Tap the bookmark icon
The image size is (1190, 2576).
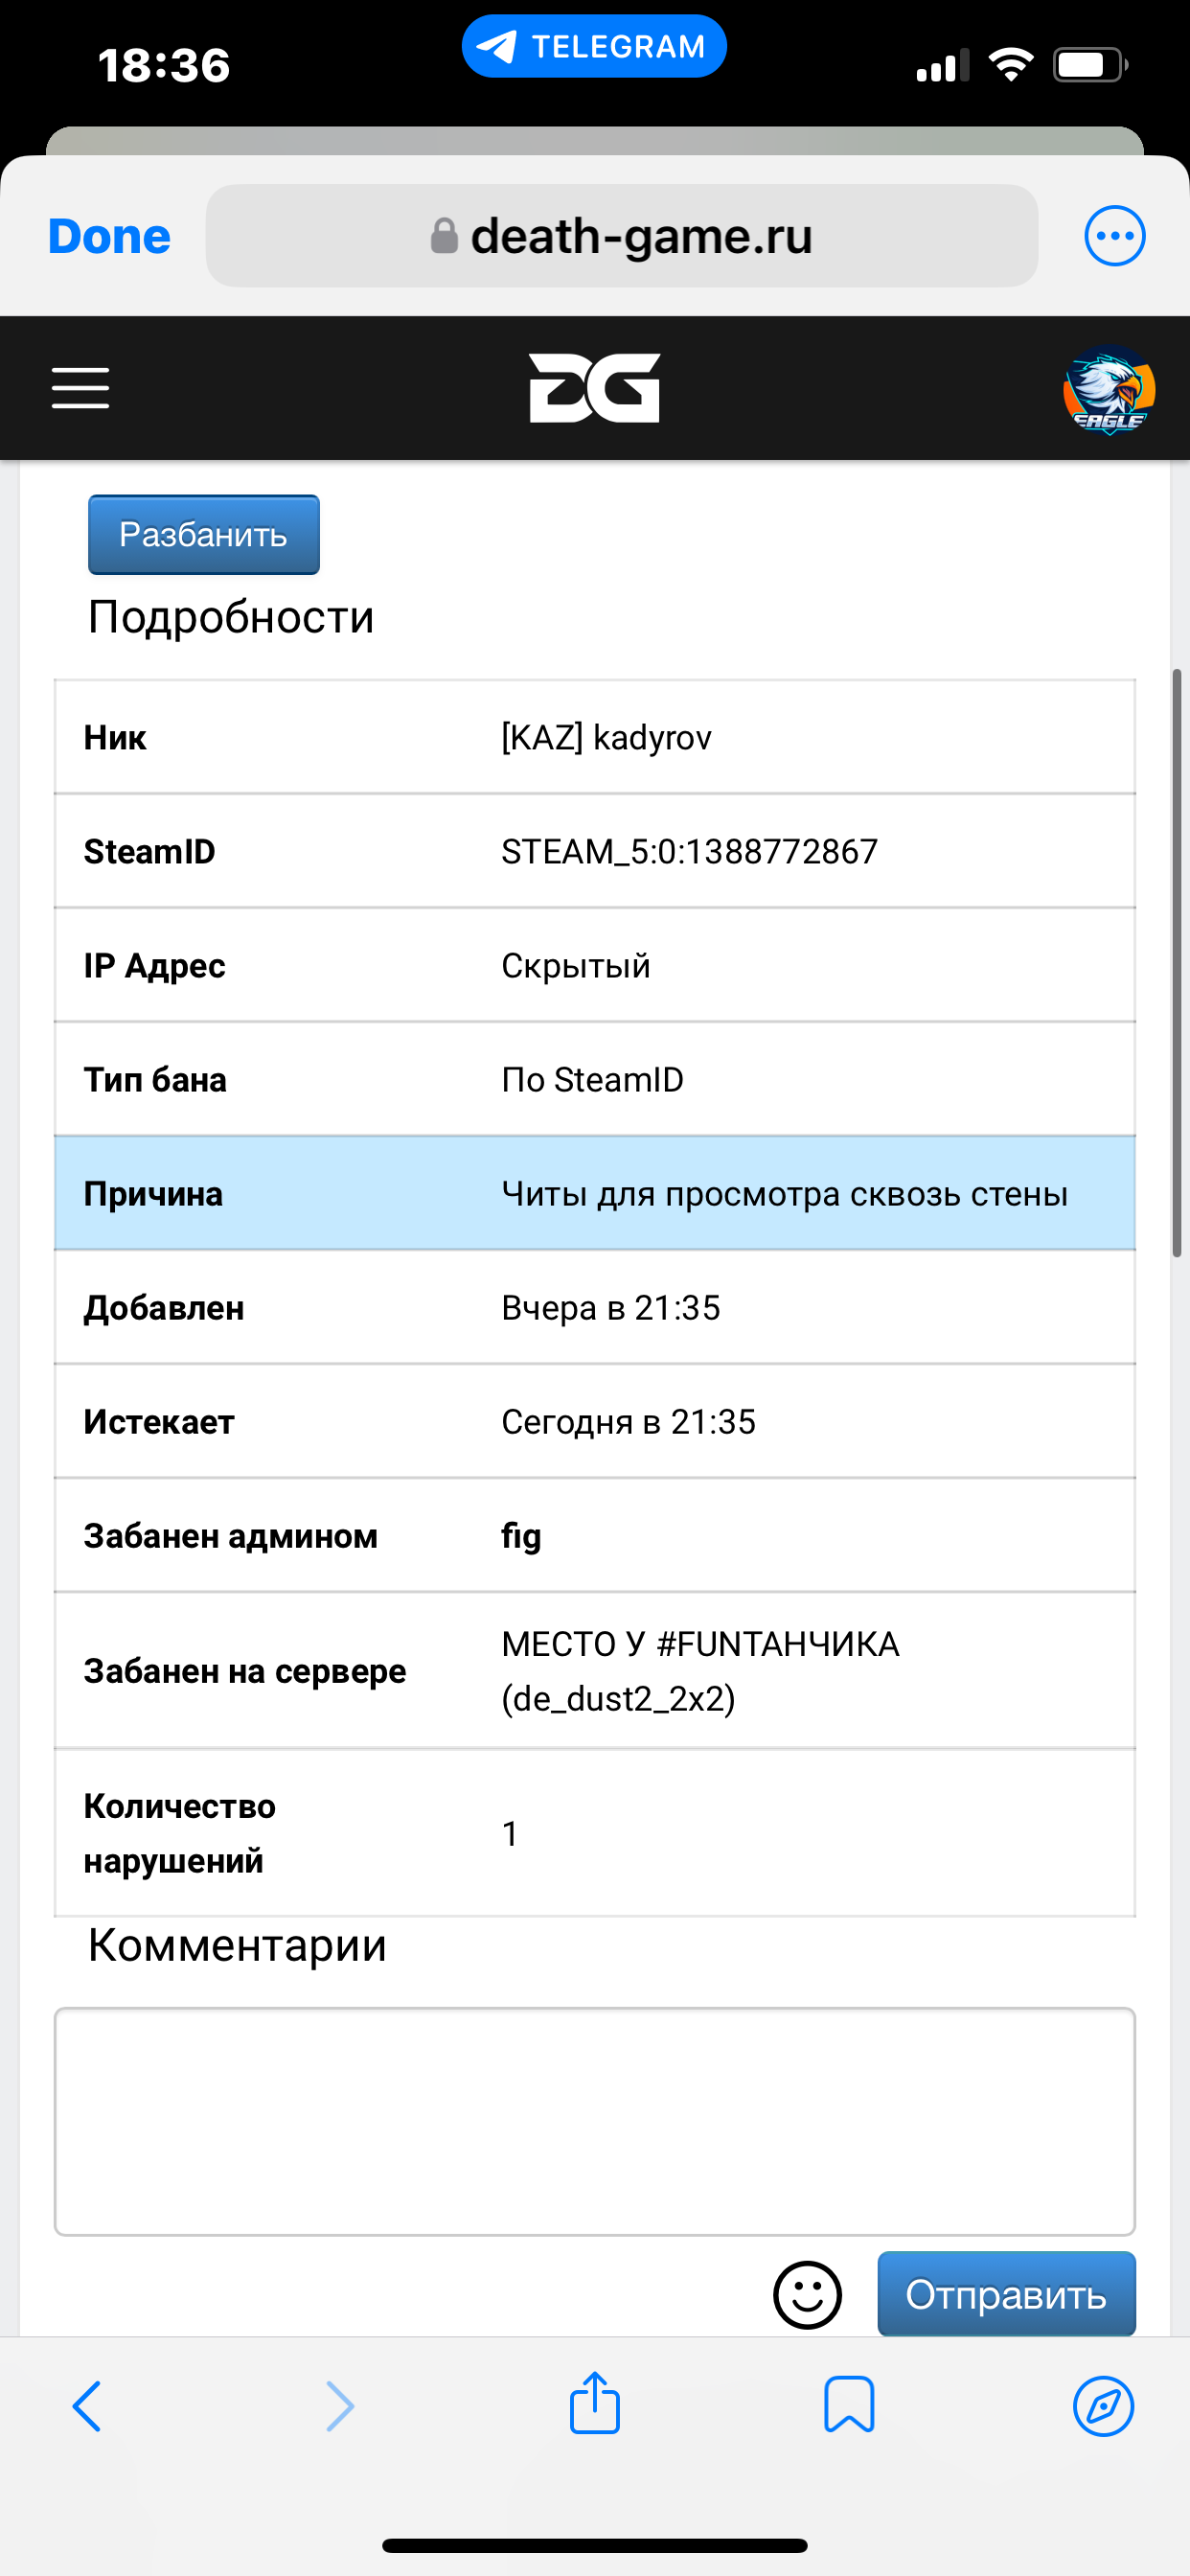(x=849, y=2404)
